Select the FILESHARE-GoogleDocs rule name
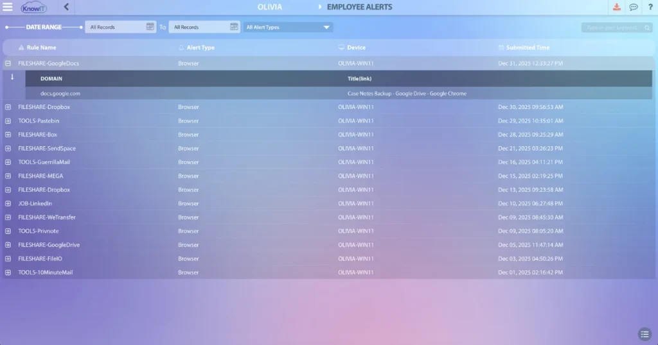 click(x=48, y=63)
